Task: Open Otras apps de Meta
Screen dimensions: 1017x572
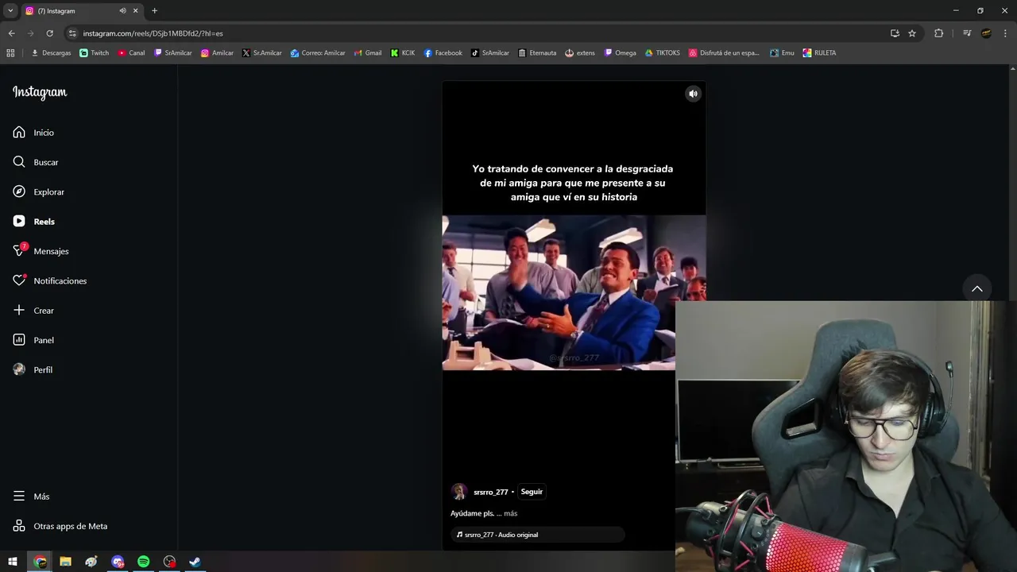Action: [60, 526]
